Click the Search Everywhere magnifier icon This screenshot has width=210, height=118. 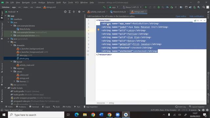coord(203,7)
